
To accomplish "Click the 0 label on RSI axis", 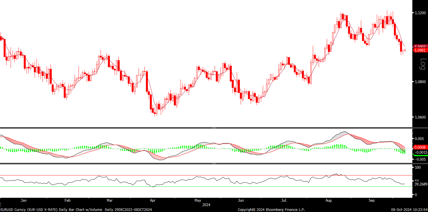I will click(x=416, y=195).
